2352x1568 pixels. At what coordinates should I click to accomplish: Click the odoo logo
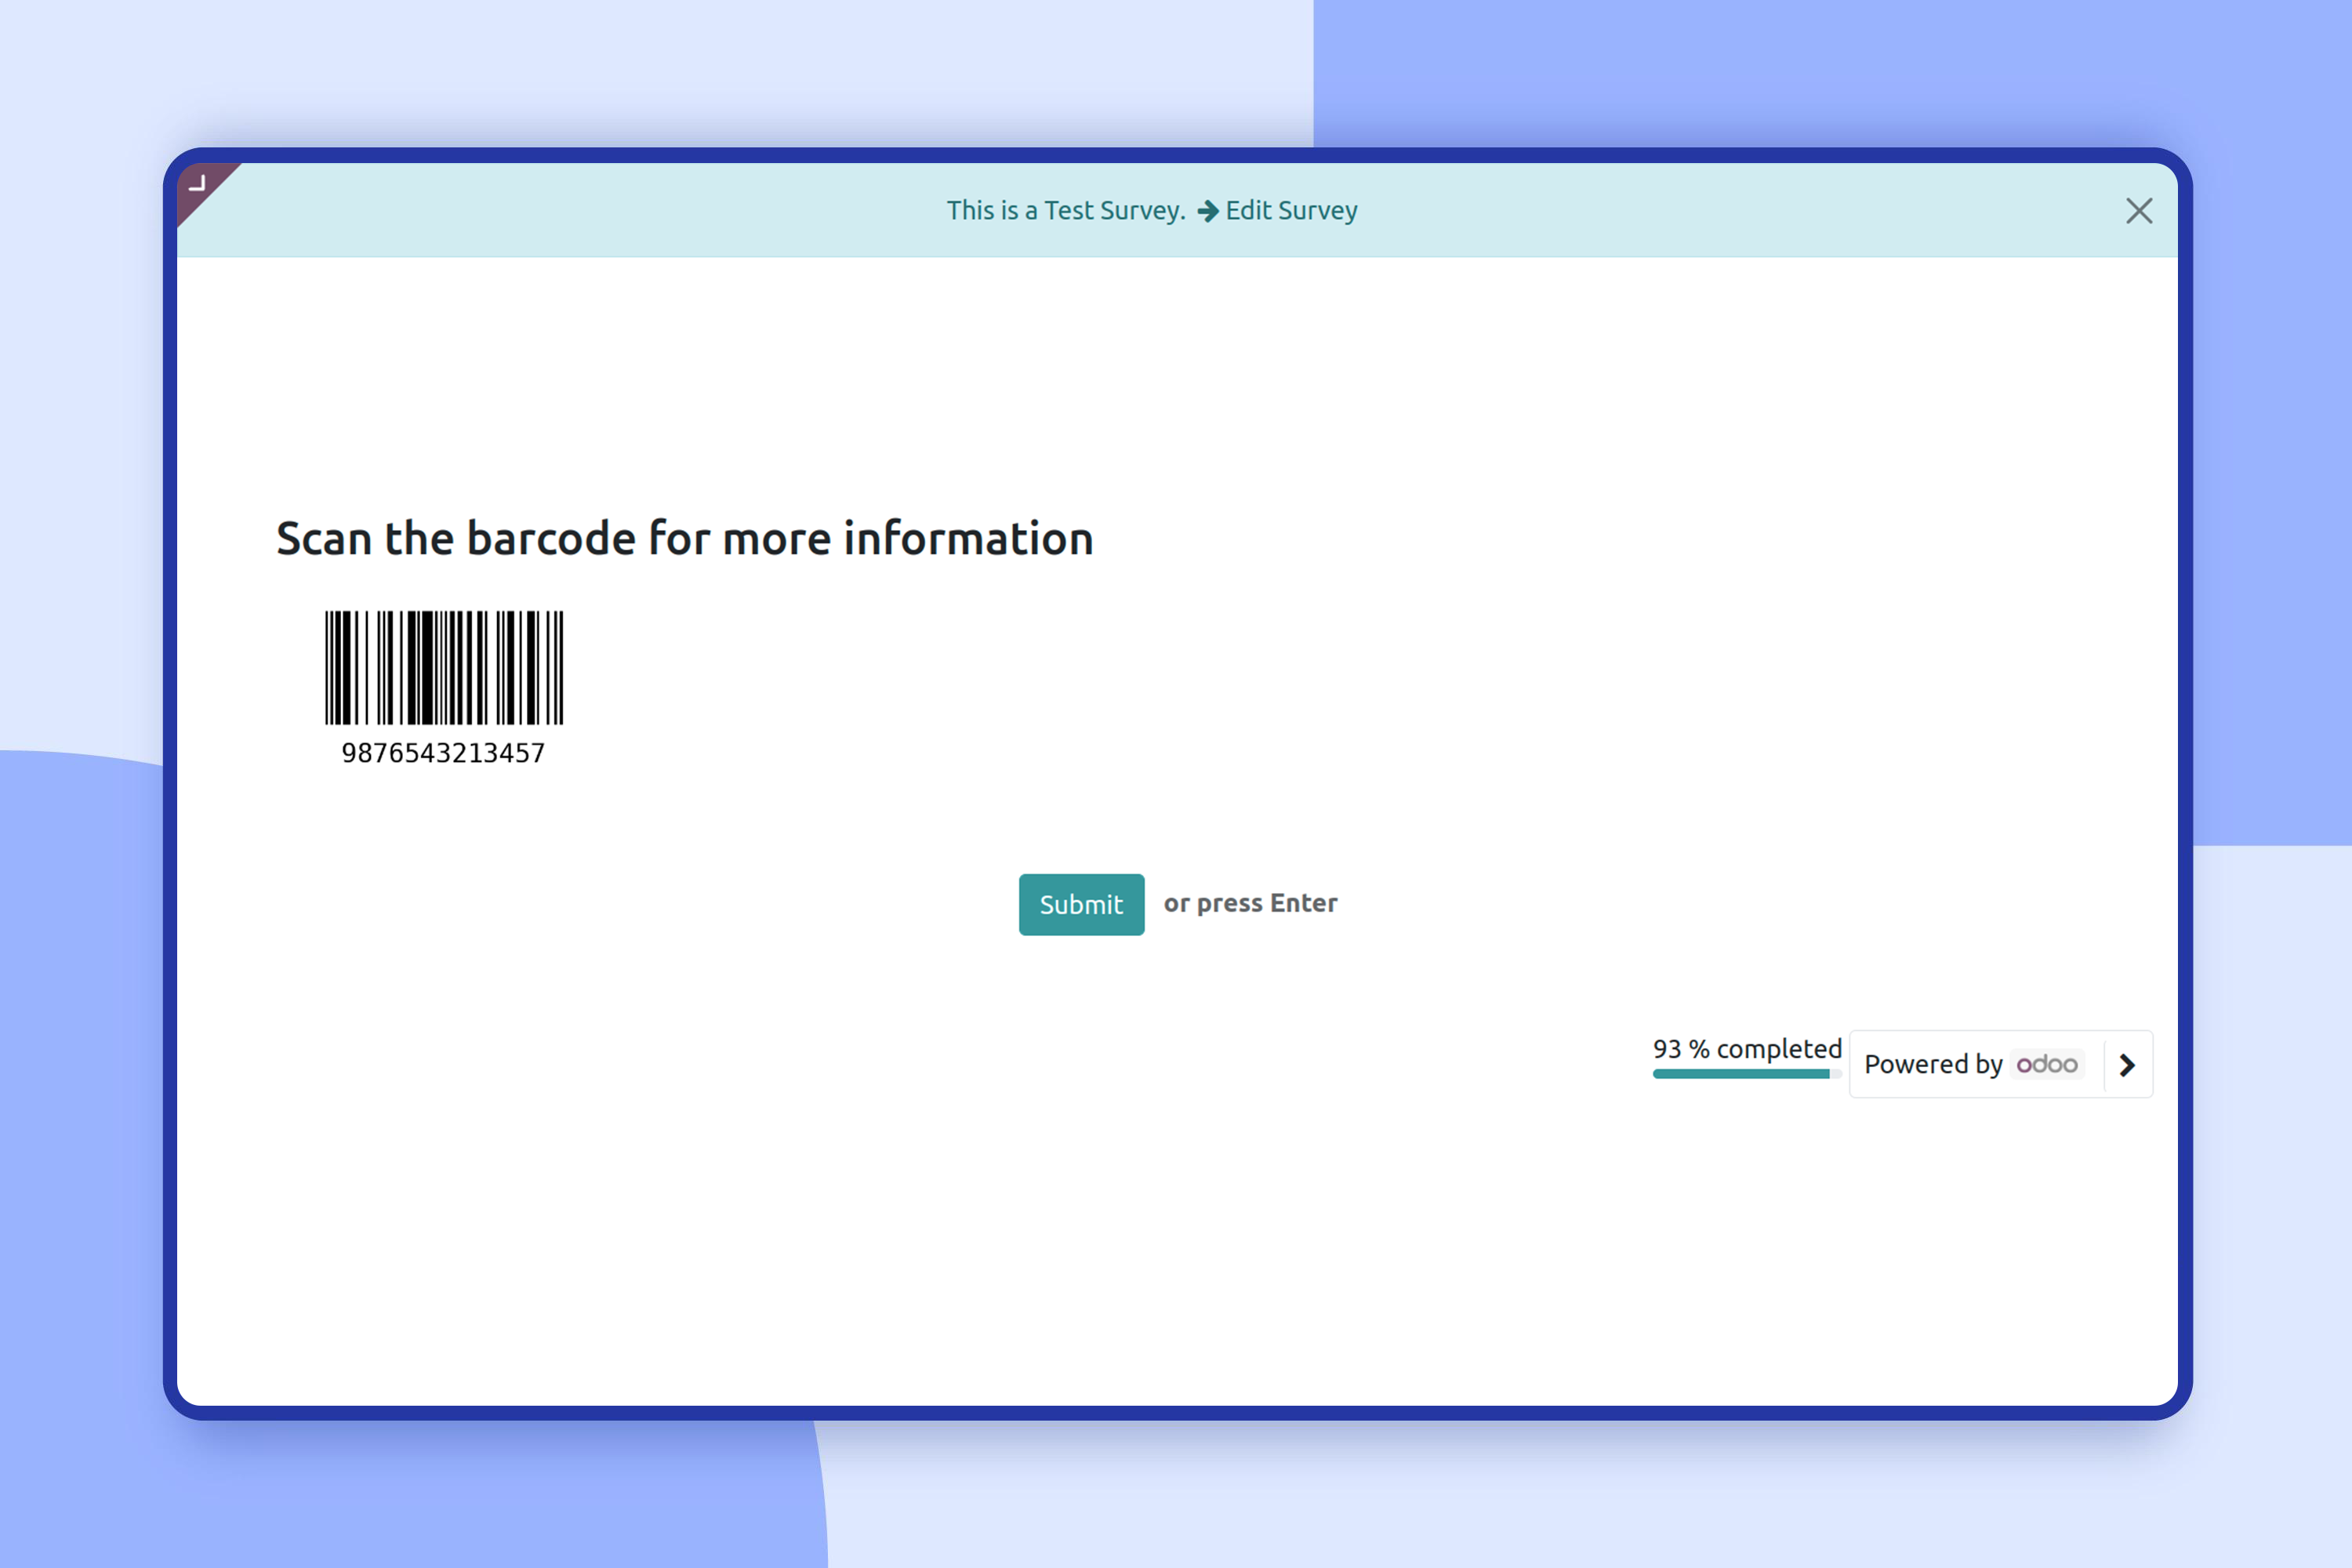click(2046, 1064)
